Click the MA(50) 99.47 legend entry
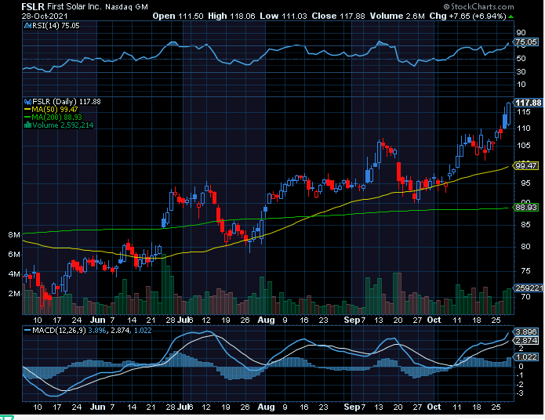Image resolution: width=545 pixels, height=420 pixels. click(51, 110)
